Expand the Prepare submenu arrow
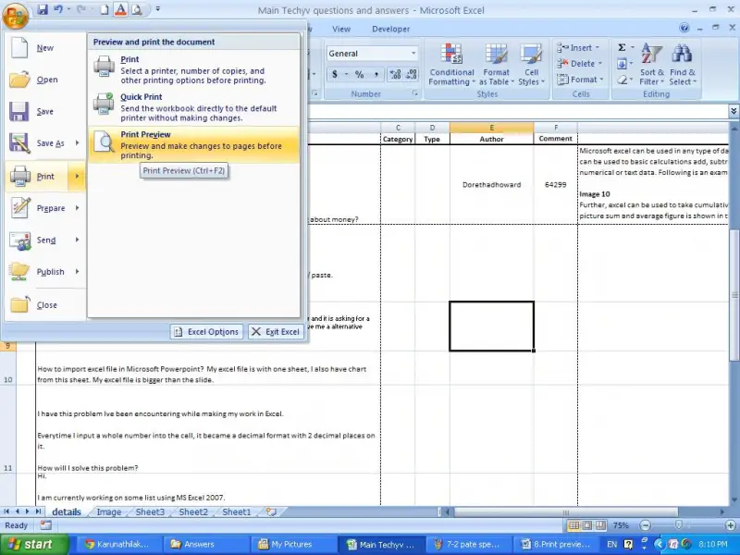Screen dimensions: 740x555 coord(77,207)
